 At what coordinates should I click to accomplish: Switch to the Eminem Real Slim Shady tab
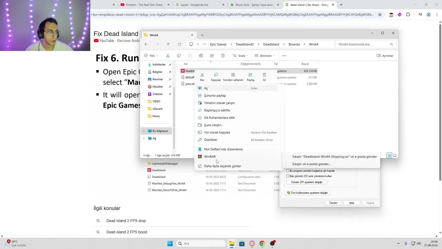click(x=145, y=5)
